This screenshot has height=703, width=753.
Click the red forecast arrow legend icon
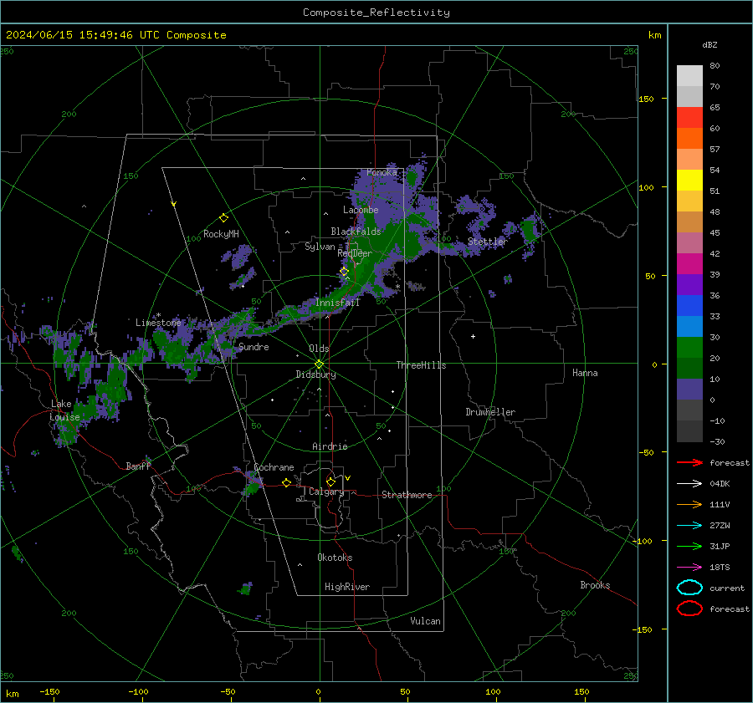(x=689, y=462)
